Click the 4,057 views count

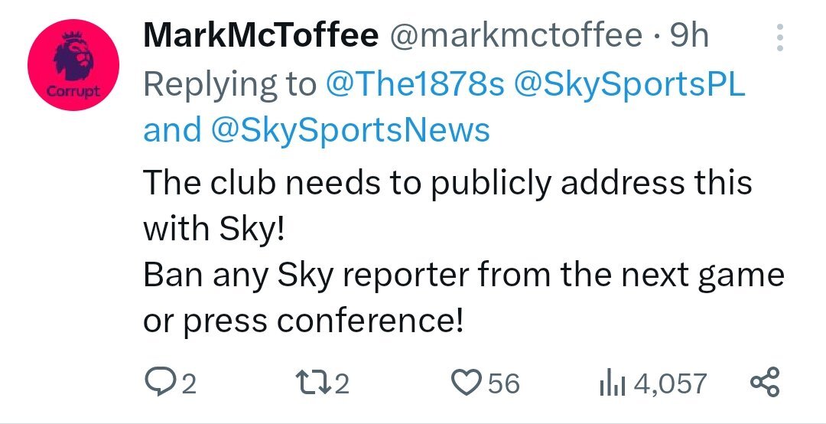670,384
